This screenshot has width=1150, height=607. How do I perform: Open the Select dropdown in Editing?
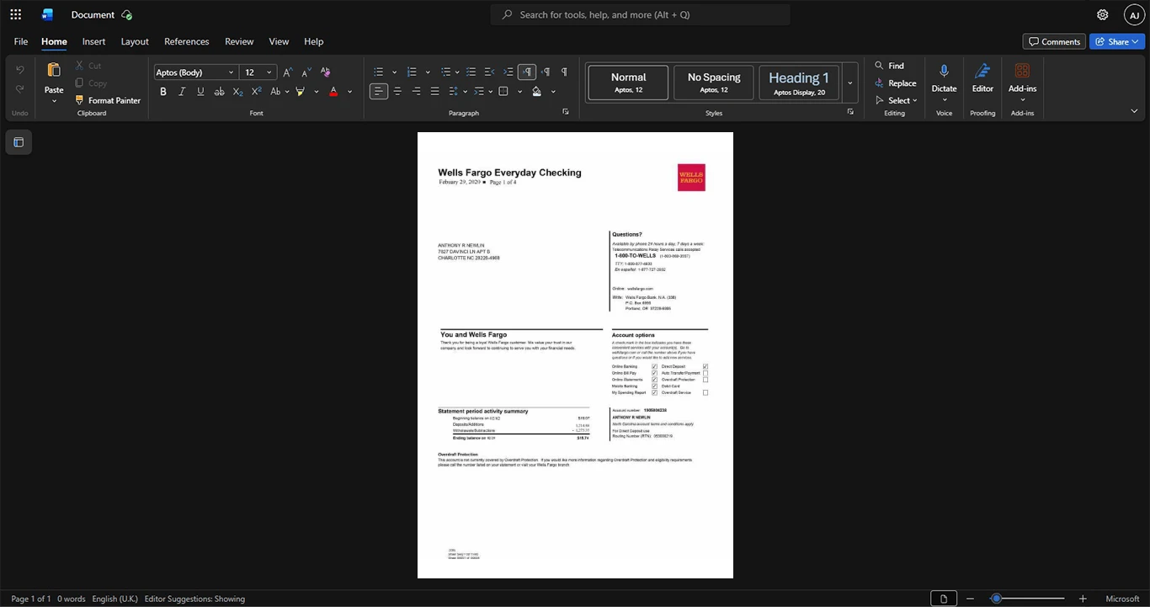pyautogui.click(x=898, y=100)
